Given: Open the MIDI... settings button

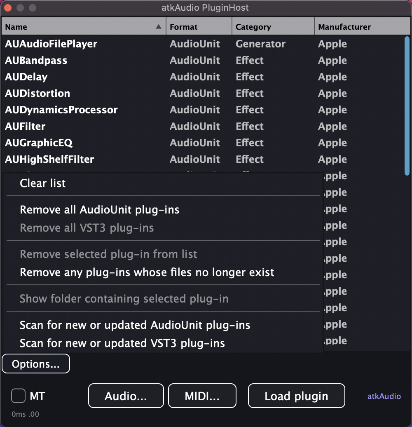Looking at the screenshot, I should pos(202,396).
